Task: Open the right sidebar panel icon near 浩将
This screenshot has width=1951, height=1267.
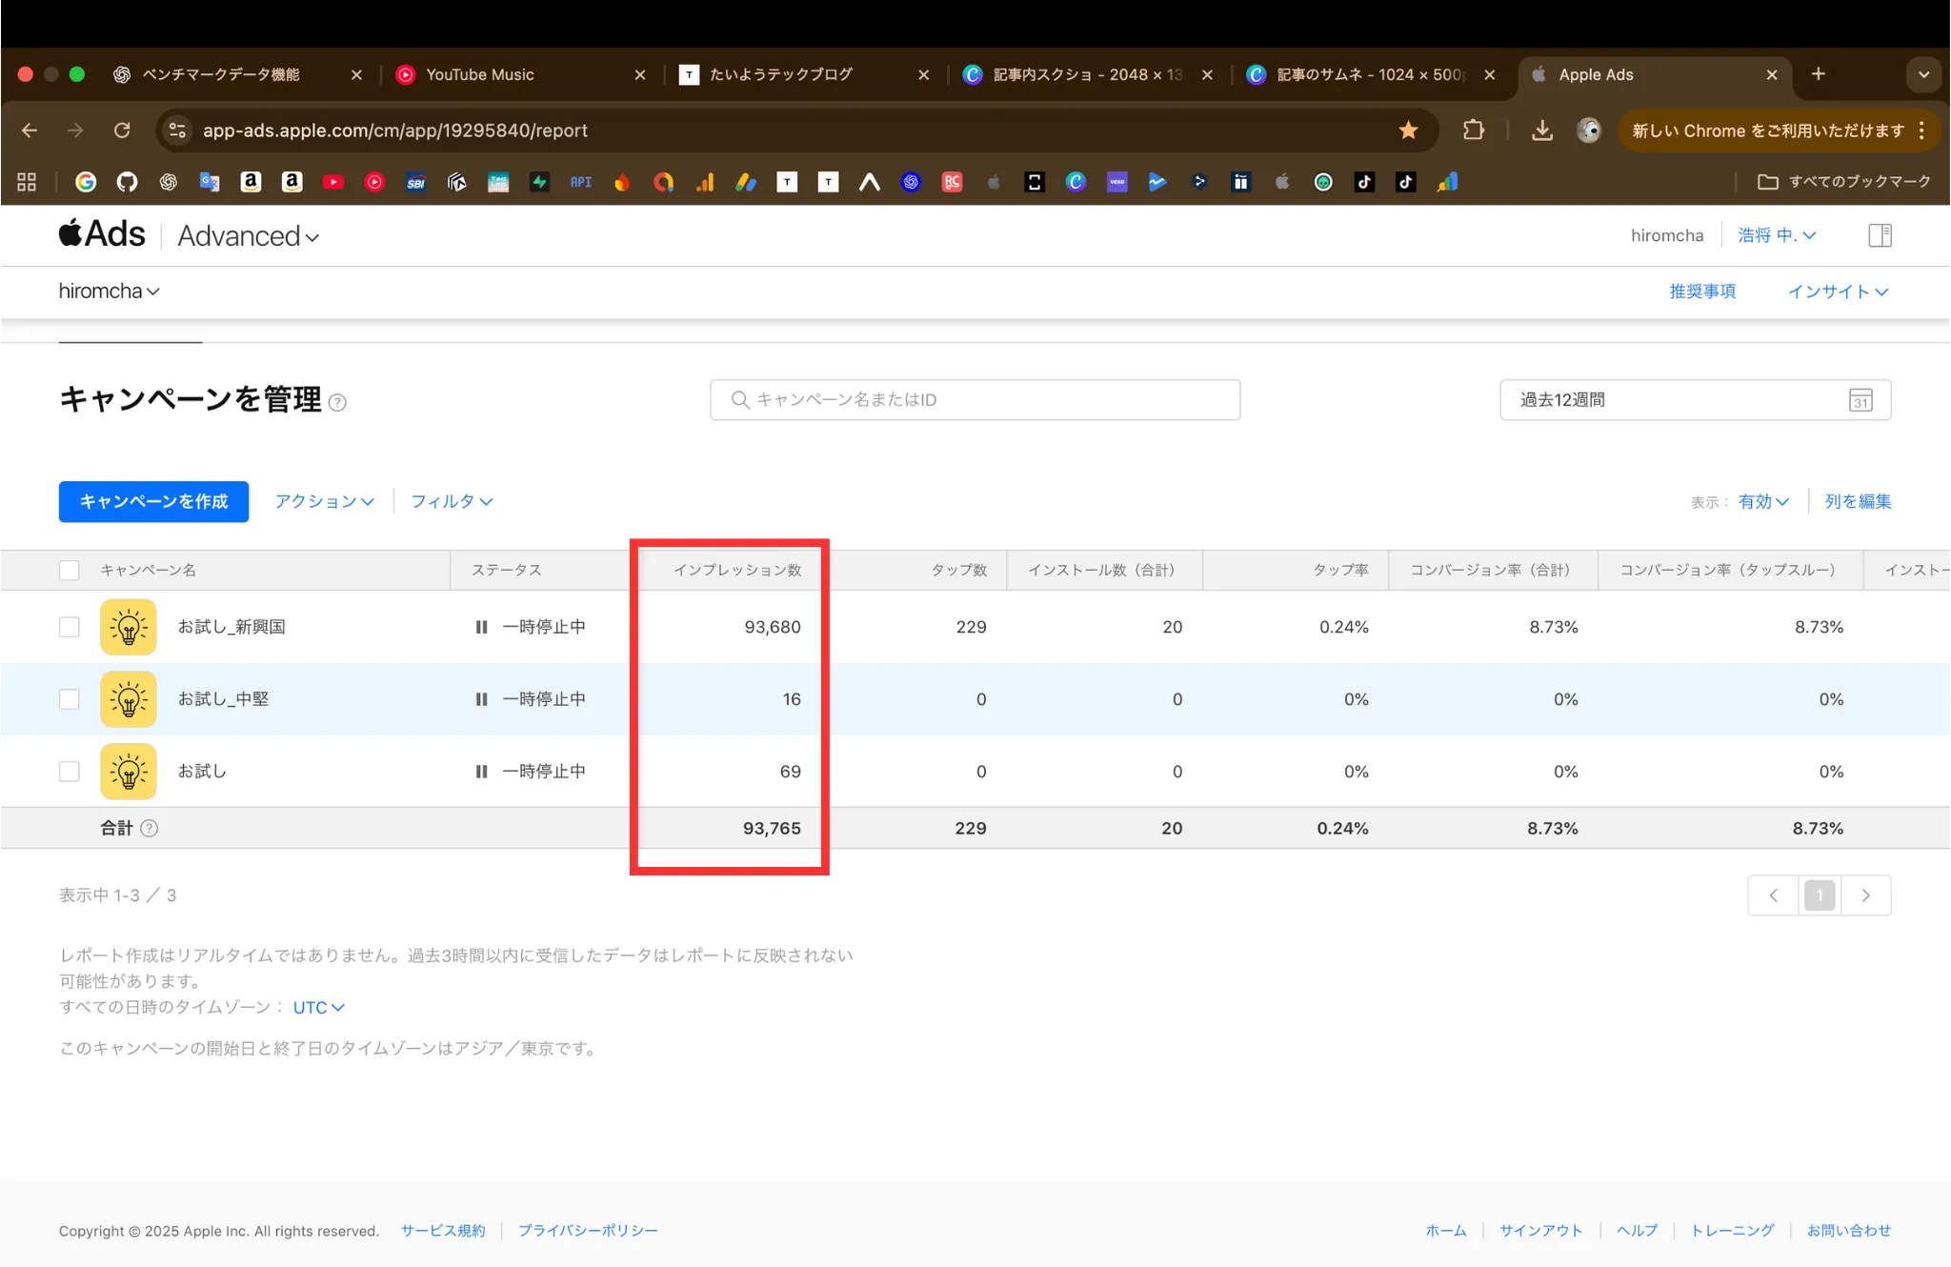Action: pos(1881,235)
